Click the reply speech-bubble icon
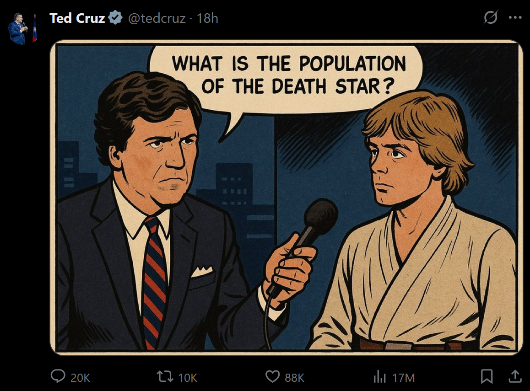 point(58,376)
